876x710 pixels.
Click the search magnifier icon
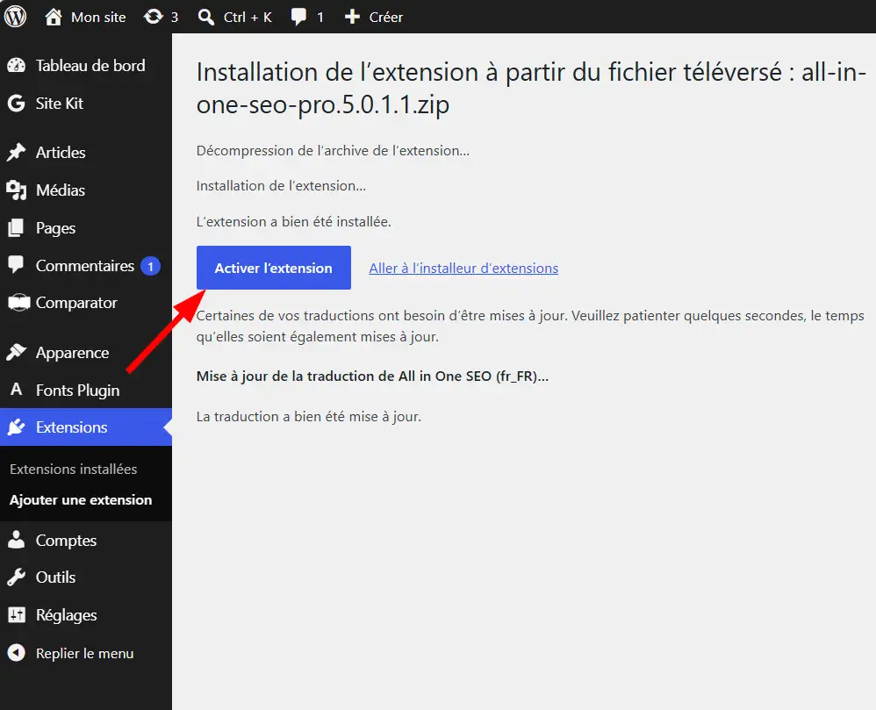click(206, 18)
